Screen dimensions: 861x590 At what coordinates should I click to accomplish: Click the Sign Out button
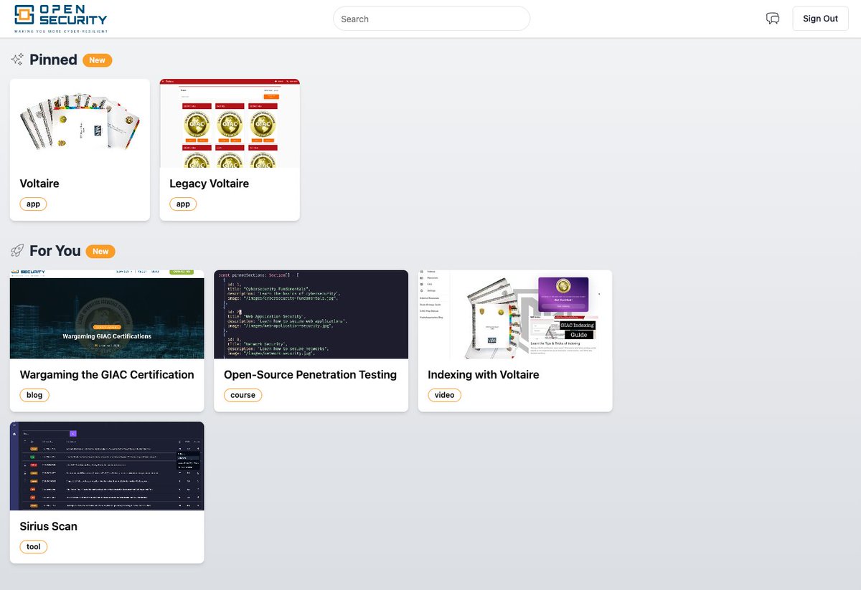[x=820, y=19]
